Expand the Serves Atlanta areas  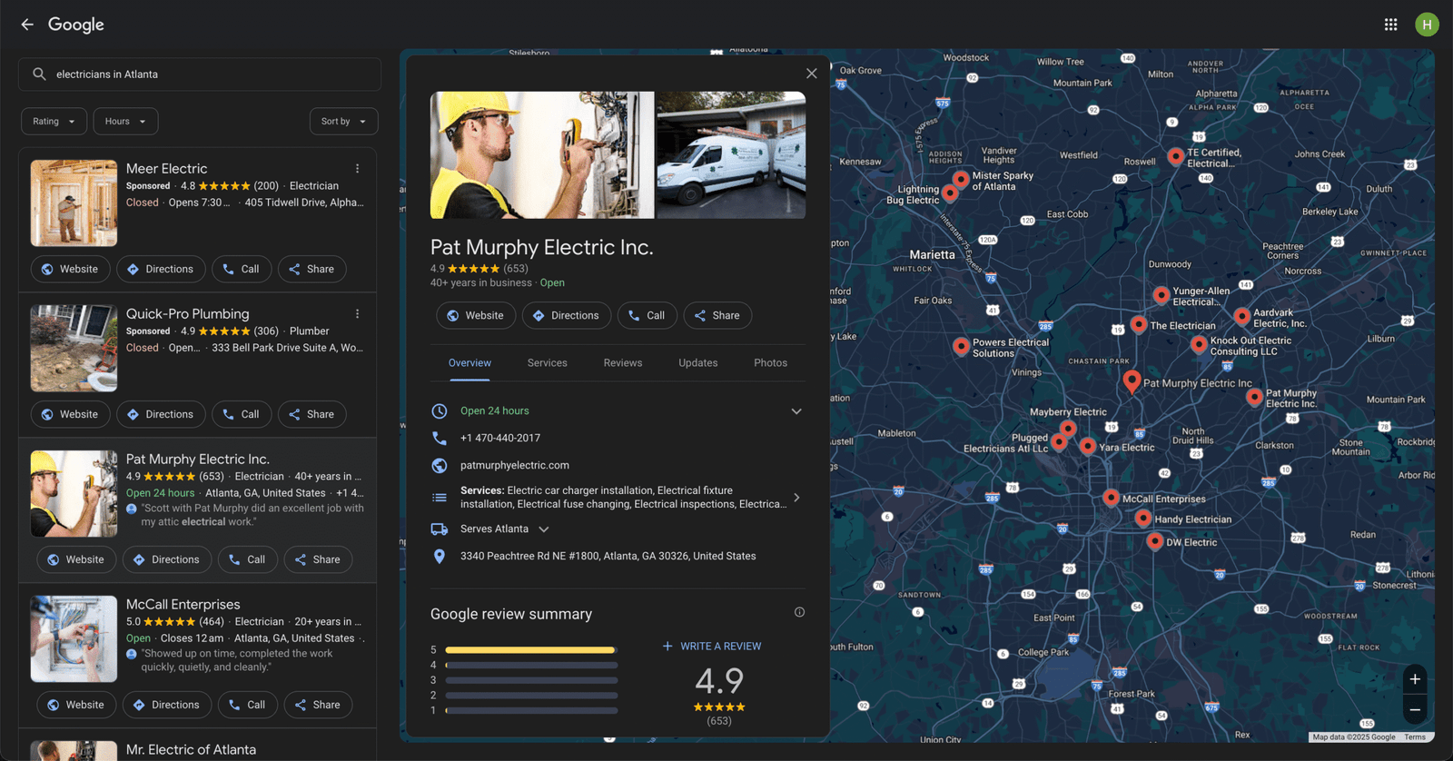click(x=544, y=529)
